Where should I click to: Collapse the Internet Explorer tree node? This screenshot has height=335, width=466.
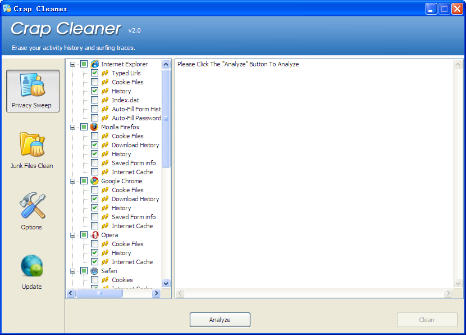point(73,64)
